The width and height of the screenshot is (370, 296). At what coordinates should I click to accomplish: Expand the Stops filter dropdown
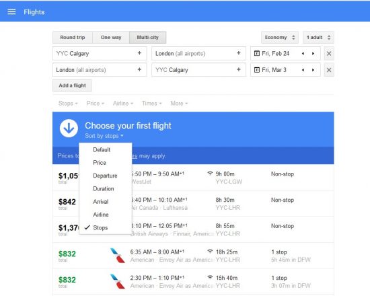pos(68,104)
